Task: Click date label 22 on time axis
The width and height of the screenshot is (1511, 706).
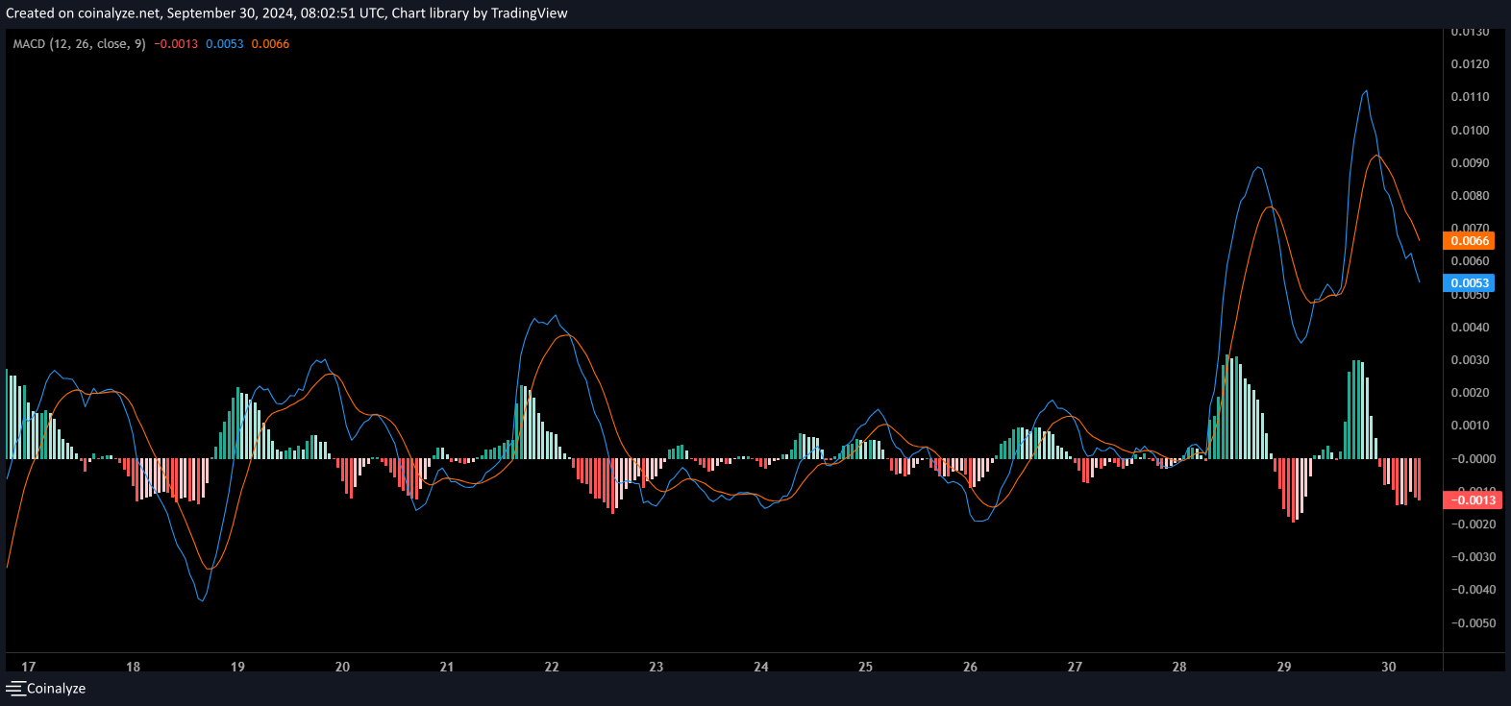Action: 552,667
